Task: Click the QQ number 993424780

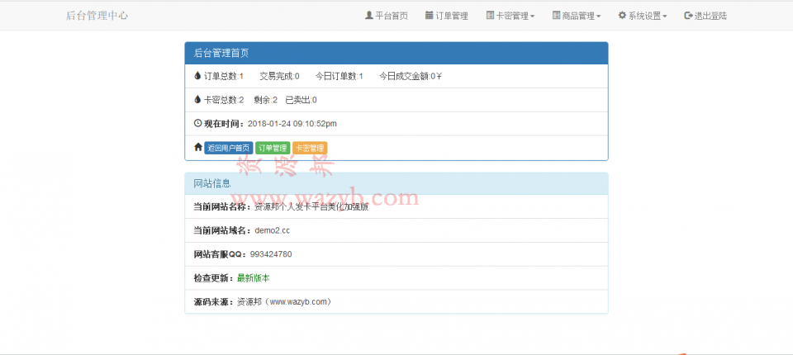Action: pos(271,254)
